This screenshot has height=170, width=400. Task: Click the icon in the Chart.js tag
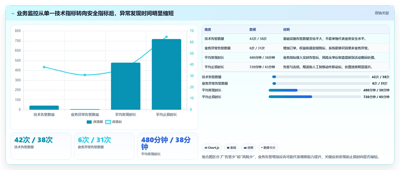(x=206, y=148)
